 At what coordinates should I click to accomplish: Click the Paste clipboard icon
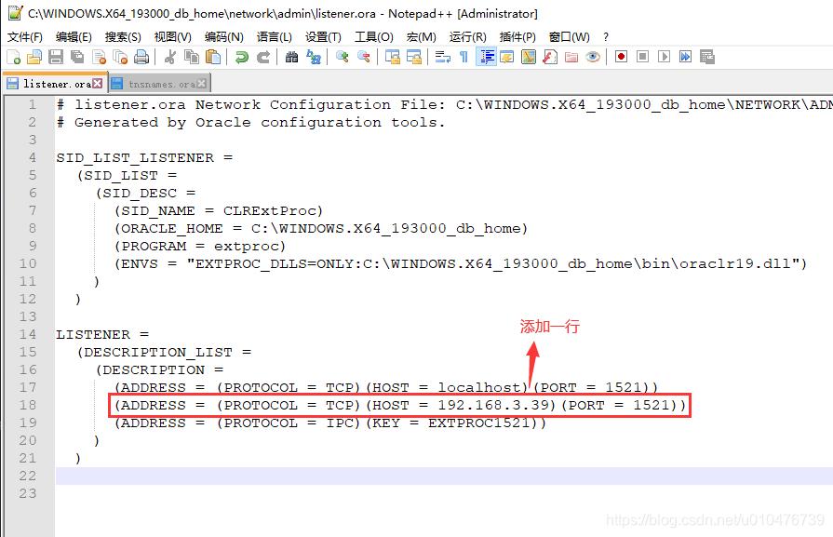(x=213, y=57)
